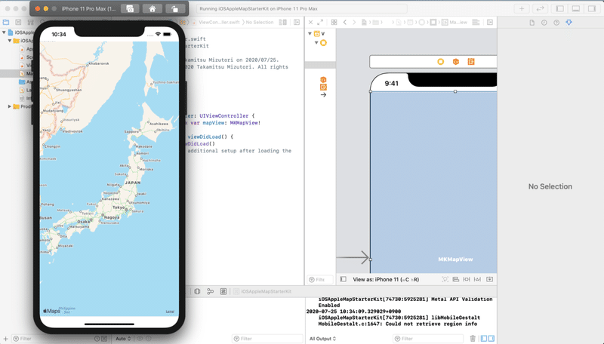Viewport: 604px width, 344px height.
Task: Add editor on right in storyboard pane
Action: [490, 23]
